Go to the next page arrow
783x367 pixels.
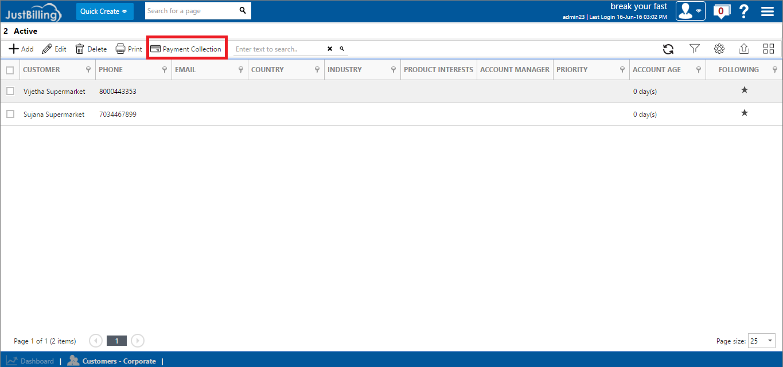point(138,341)
